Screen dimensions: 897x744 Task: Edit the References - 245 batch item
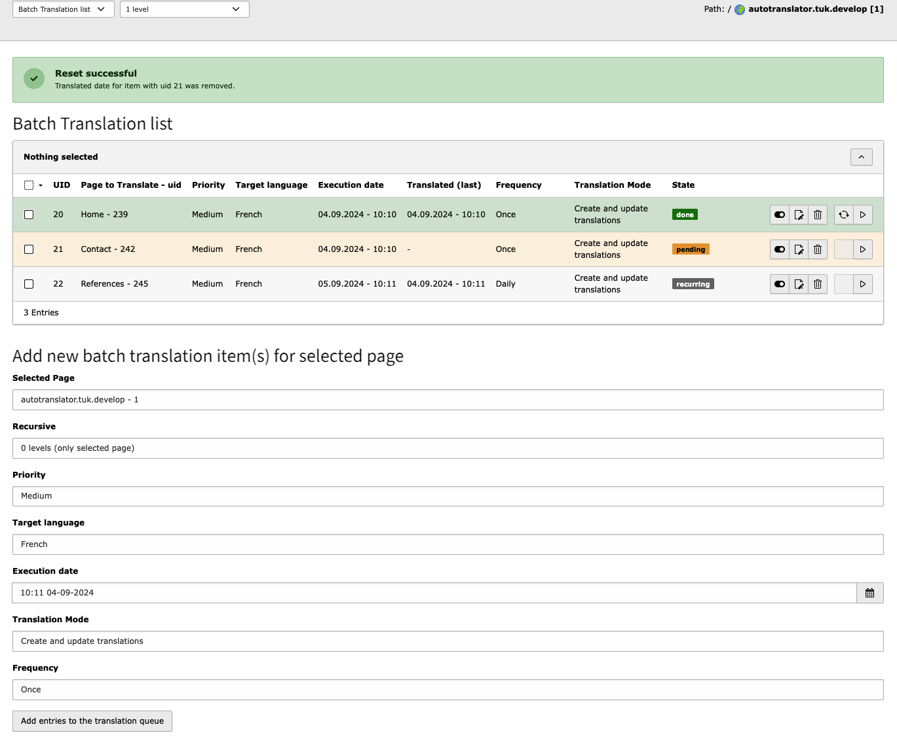click(799, 284)
